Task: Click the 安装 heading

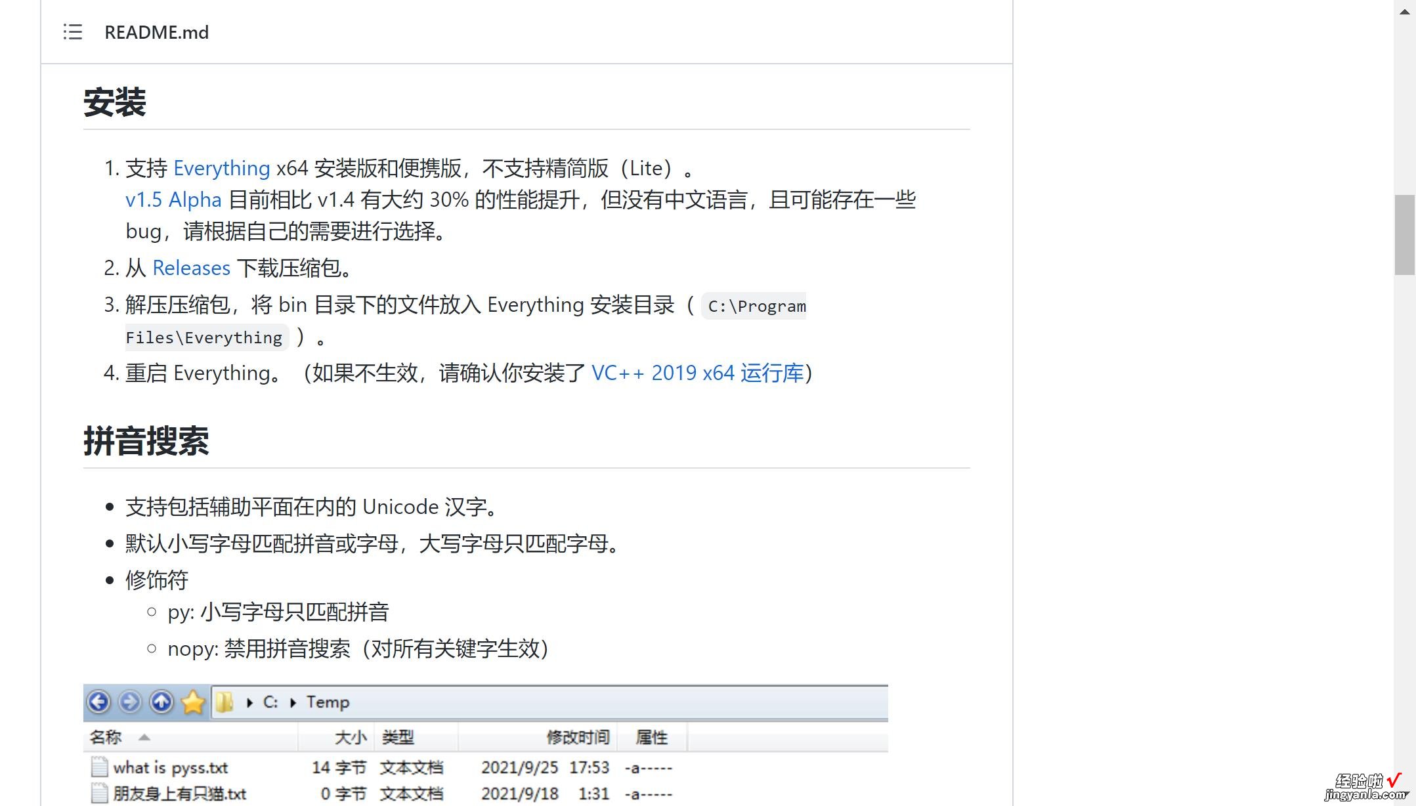Action: [114, 102]
